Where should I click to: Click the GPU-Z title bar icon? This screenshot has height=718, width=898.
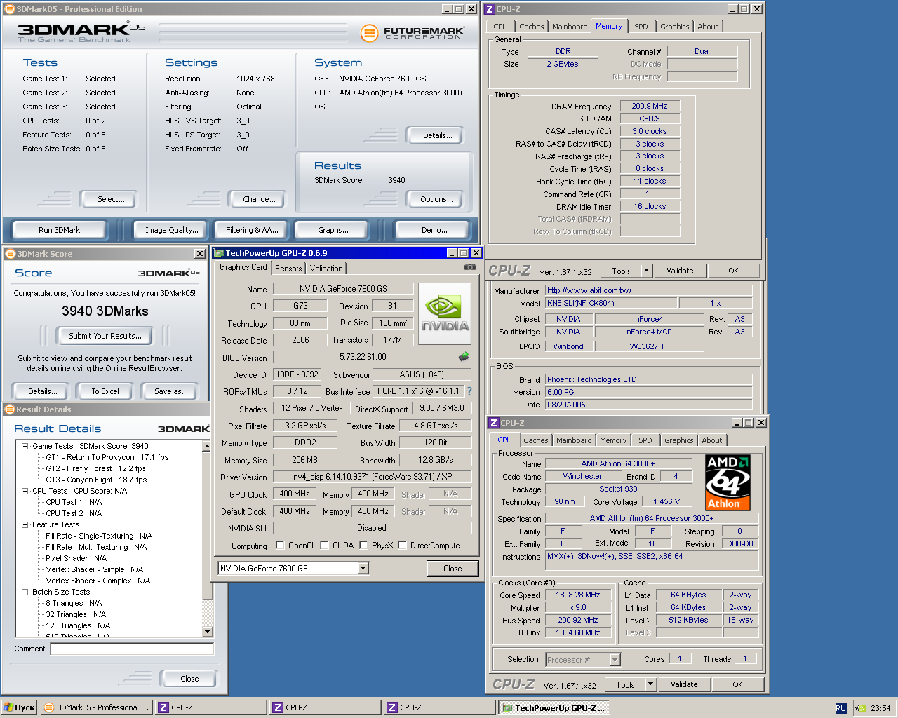[218, 253]
